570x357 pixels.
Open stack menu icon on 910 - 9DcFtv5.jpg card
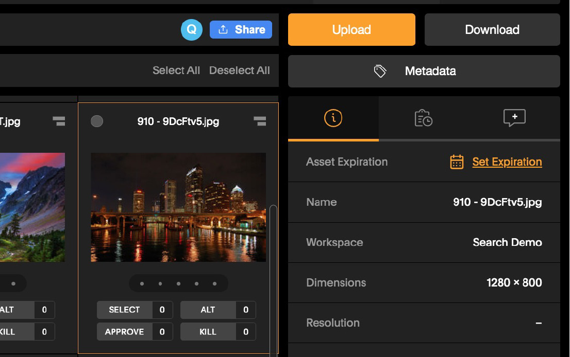coord(260,121)
